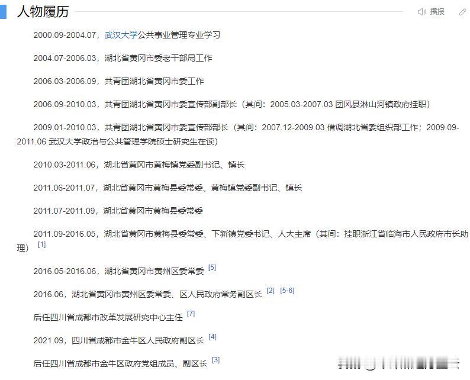The height and width of the screenshot is (380, 470).
Task: Click the line starting 2011.06-2011.07
Action: click(x=168, y=188)
